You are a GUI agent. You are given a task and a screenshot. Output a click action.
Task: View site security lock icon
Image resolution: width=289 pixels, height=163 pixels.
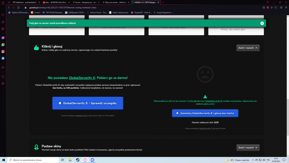pyautogui.click(x=26, y=8)
